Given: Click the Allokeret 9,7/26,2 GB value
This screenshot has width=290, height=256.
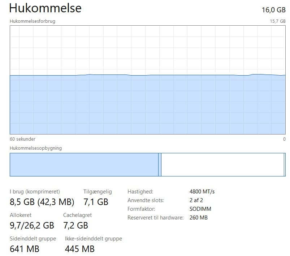Looking at the screenshot, I should point(32,226).
